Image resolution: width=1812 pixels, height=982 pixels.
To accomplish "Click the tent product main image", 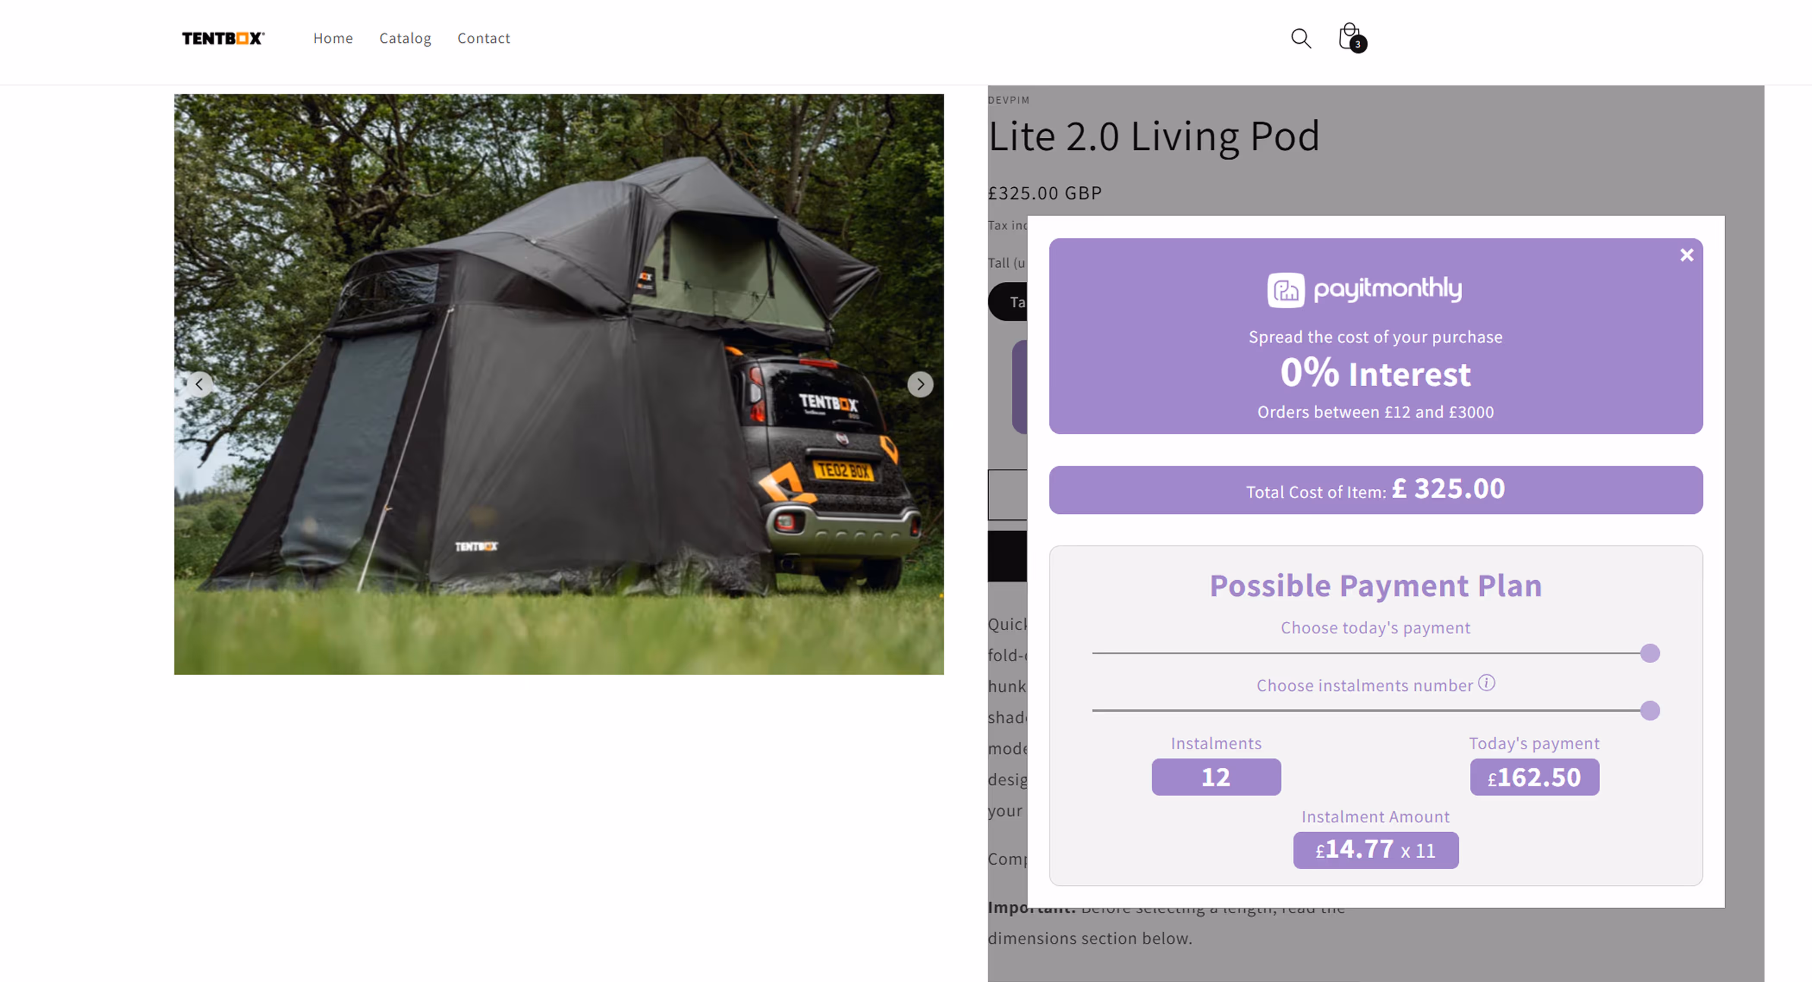I will (x=559, y=384).
